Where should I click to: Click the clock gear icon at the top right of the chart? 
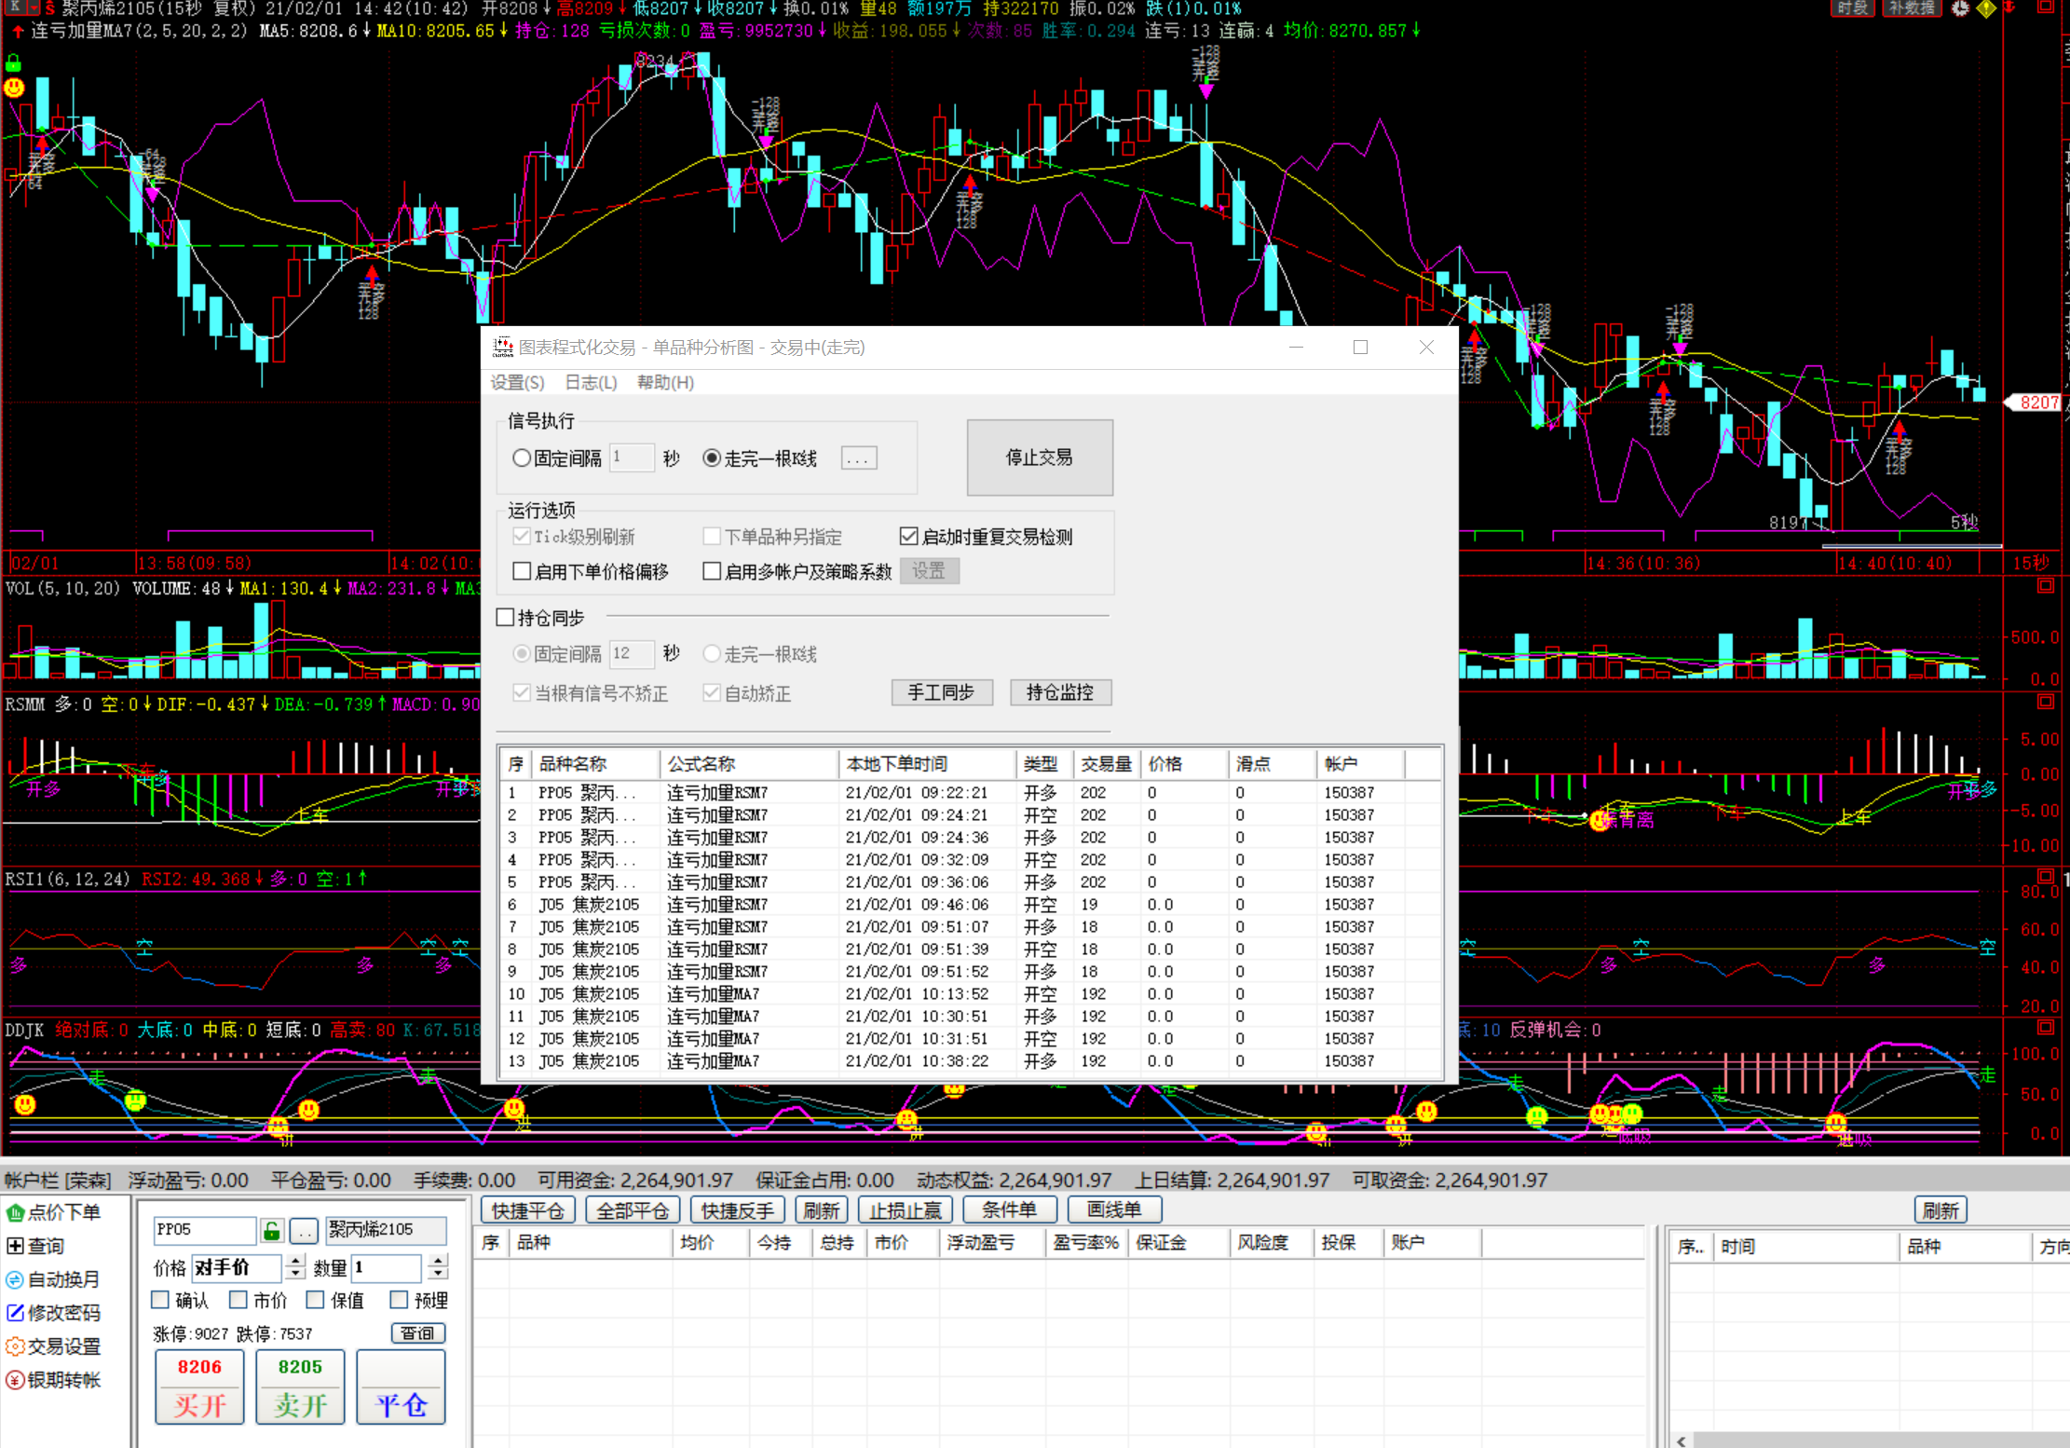click(x=1960, y=8)
